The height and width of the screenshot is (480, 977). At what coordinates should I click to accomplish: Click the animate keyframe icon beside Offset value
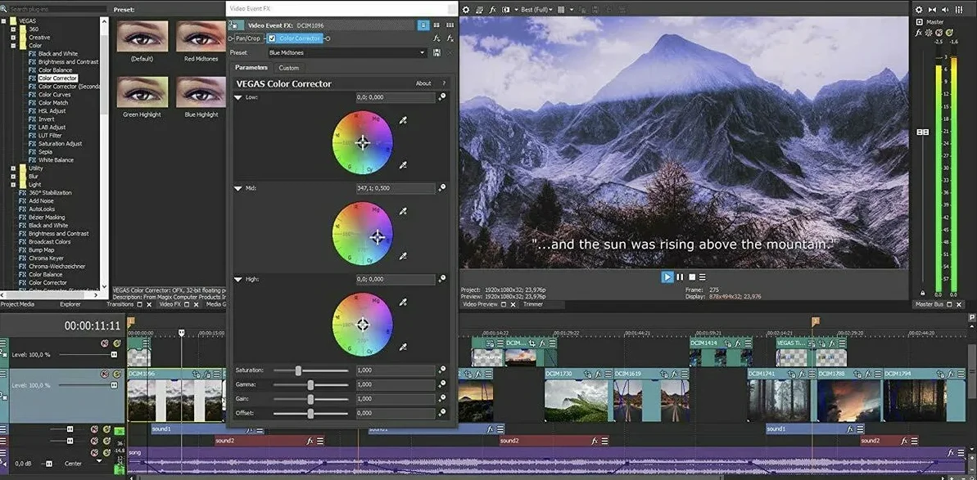441,412
